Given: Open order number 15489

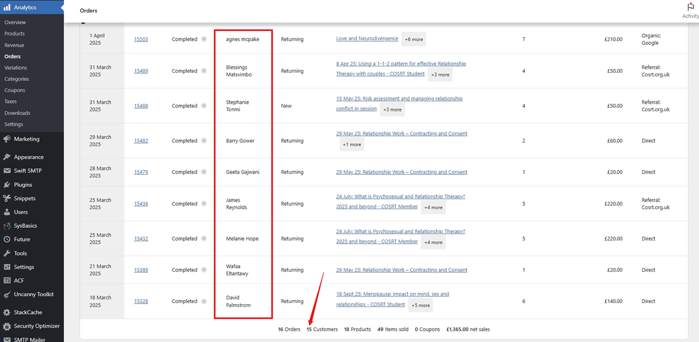Looking at the screenshot, I should click(x=141, y=71).
